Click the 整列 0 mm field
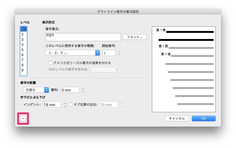236x148 pixels. 70,90
